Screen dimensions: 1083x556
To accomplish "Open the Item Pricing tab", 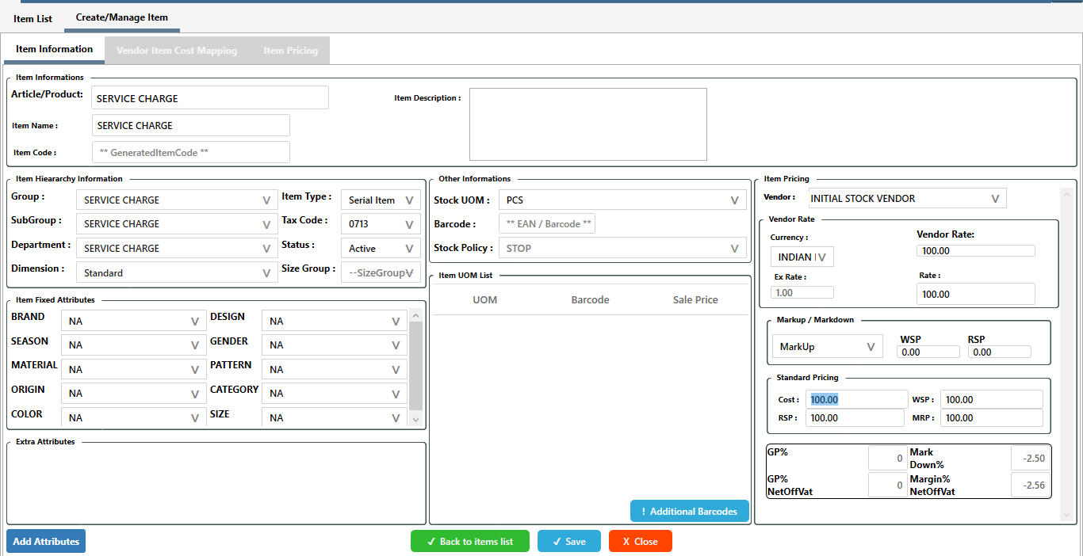I will pos(290,51).
